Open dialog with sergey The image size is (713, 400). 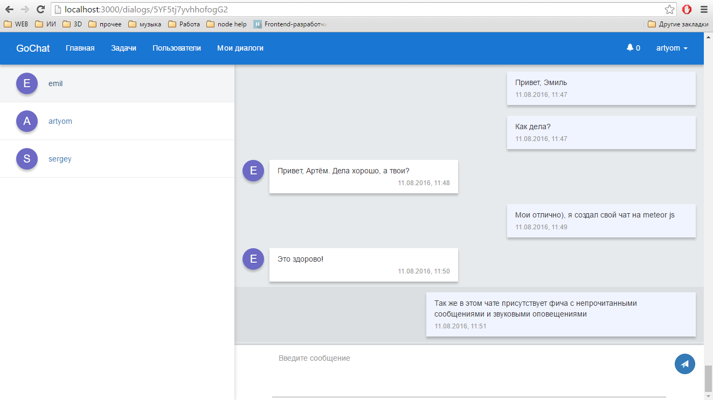[x=117, y=159]
